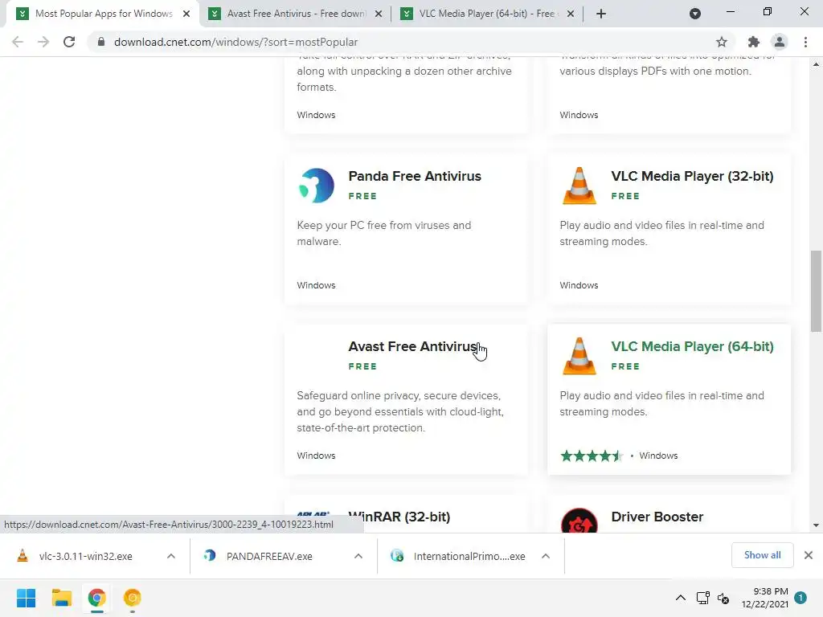Switch to the Avast Free Antivirus tab

click(296, 14)
